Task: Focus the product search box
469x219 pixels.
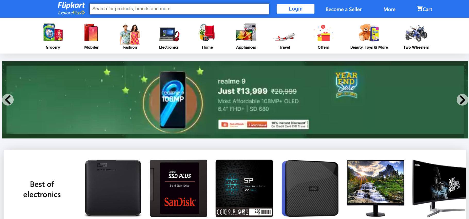Action: [x=179, y=9]
